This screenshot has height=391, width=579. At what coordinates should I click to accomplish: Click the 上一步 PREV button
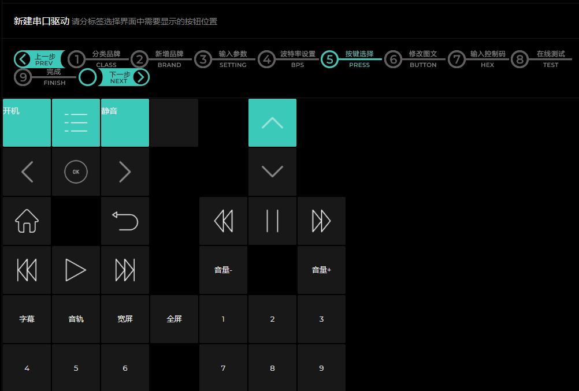tap(39, 59)
